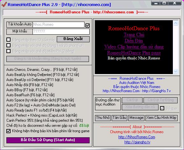Click the web panel scrollbar down arrow
Image resolution: width=184 pixels, height=150 pixels.
(x=176, y=72)
